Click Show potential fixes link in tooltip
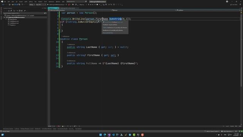The image size is (243, 137). pyautogui.click(x=108, y=33)
